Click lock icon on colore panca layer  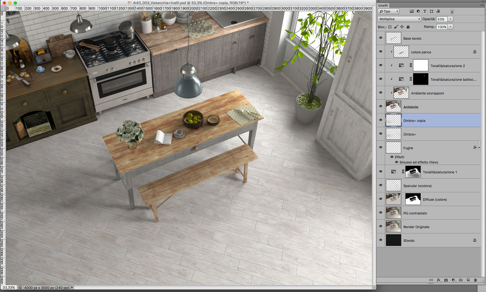point(475,52)
